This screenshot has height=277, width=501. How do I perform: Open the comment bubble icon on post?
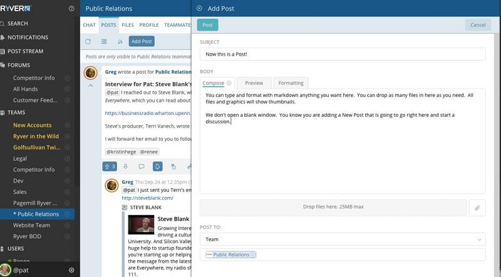[142, 166]
